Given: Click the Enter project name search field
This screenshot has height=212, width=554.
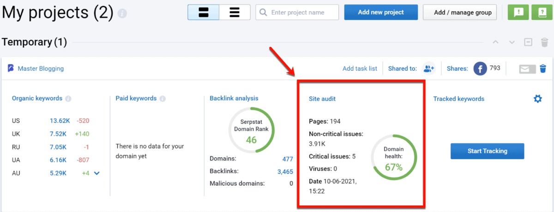Looking at the screenshot, I should coord(297,12).
